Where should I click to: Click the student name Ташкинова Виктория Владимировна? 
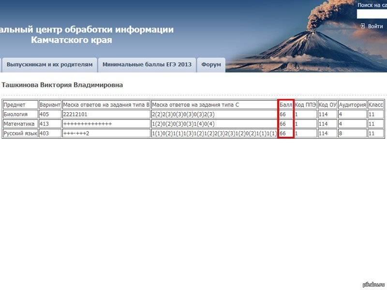[x=62, y=85]
